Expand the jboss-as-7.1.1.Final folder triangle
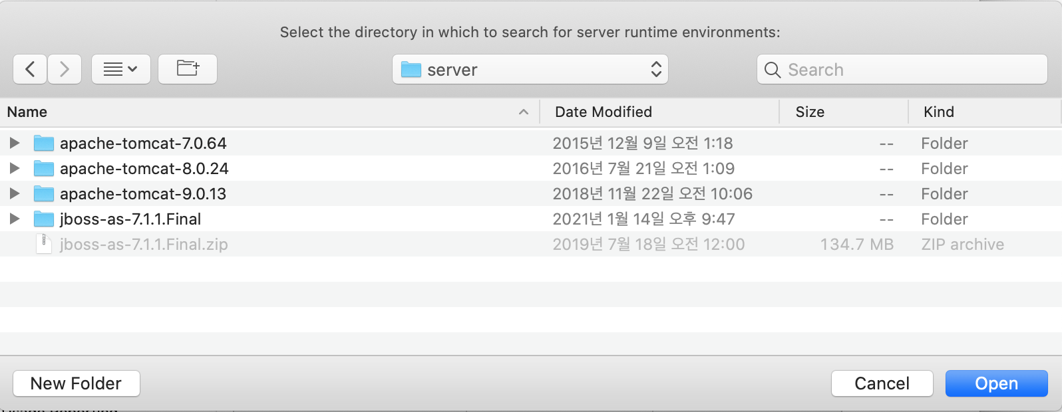The image size is (1062, 412). (x=15, y=219)
